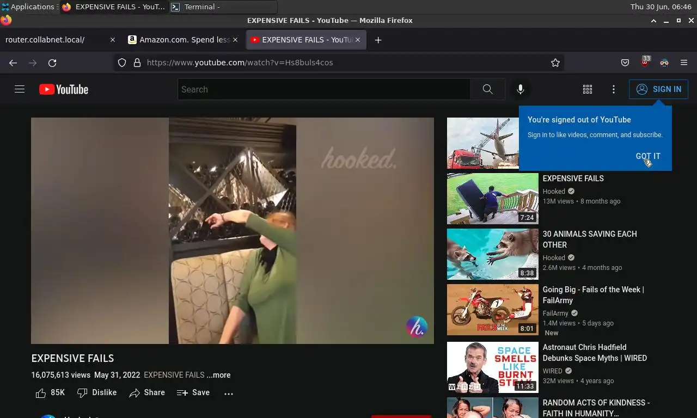The height and width of the screenshot is (418, 697).
Task: Open more actions ellipsis below video
Action: click(229, 393)
